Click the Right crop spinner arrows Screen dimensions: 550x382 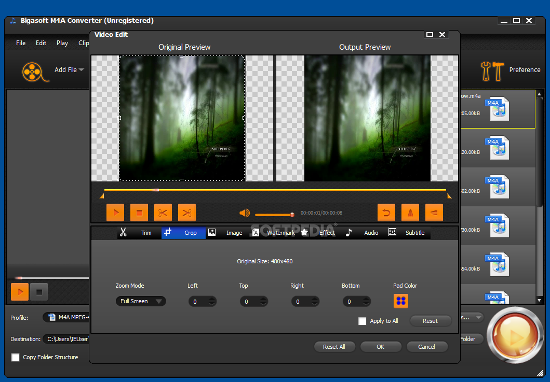coord(315,302)
